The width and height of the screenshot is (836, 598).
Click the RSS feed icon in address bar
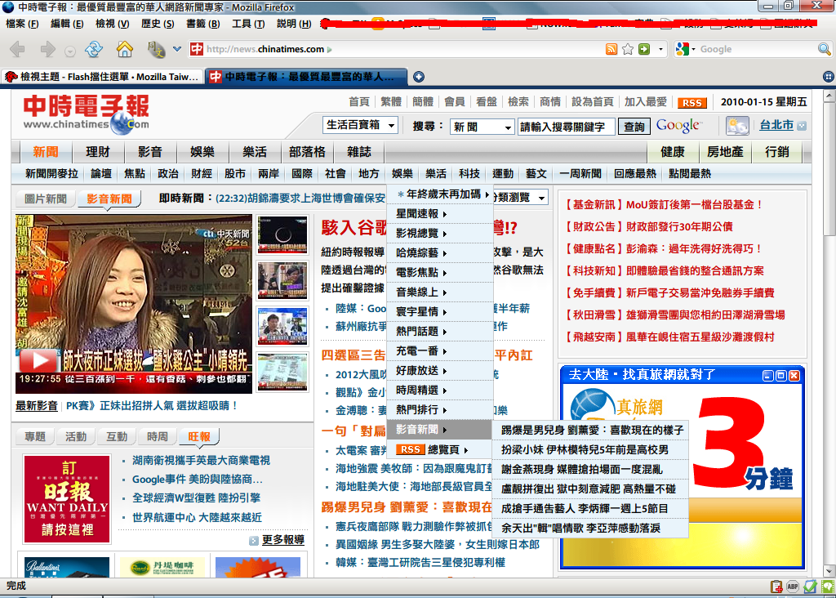pos(611,49)
